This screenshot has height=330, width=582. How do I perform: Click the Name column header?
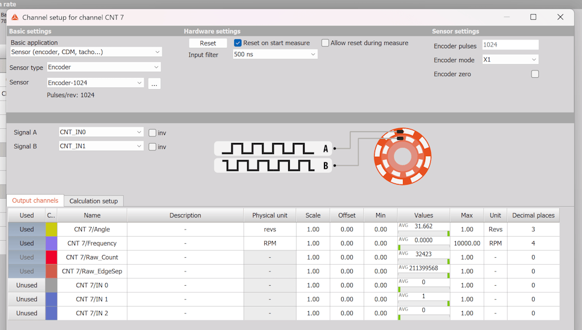tap(92, 215)
